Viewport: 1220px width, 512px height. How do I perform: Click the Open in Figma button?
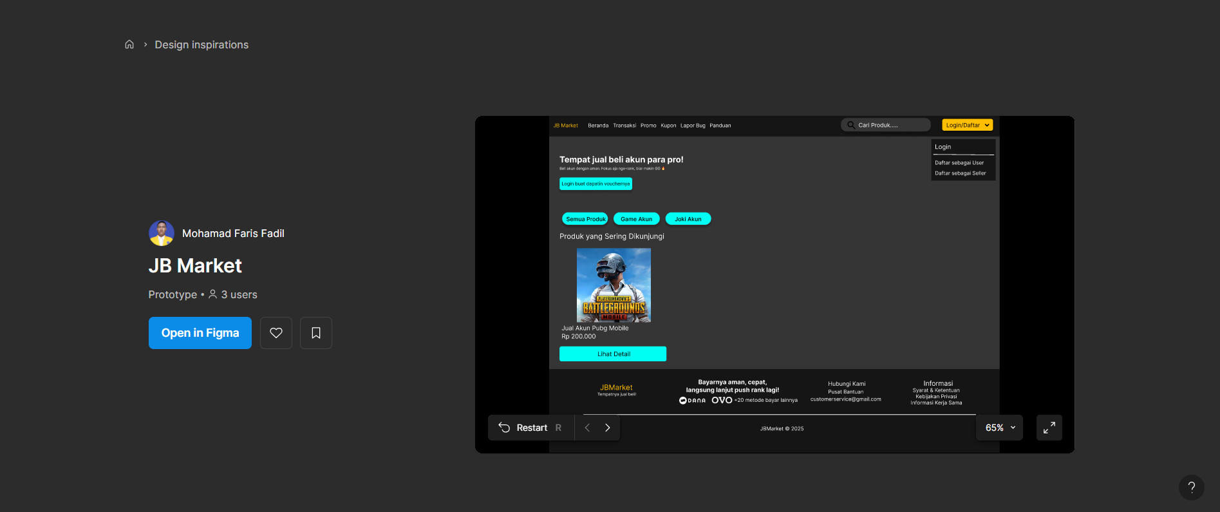[200, 333]
